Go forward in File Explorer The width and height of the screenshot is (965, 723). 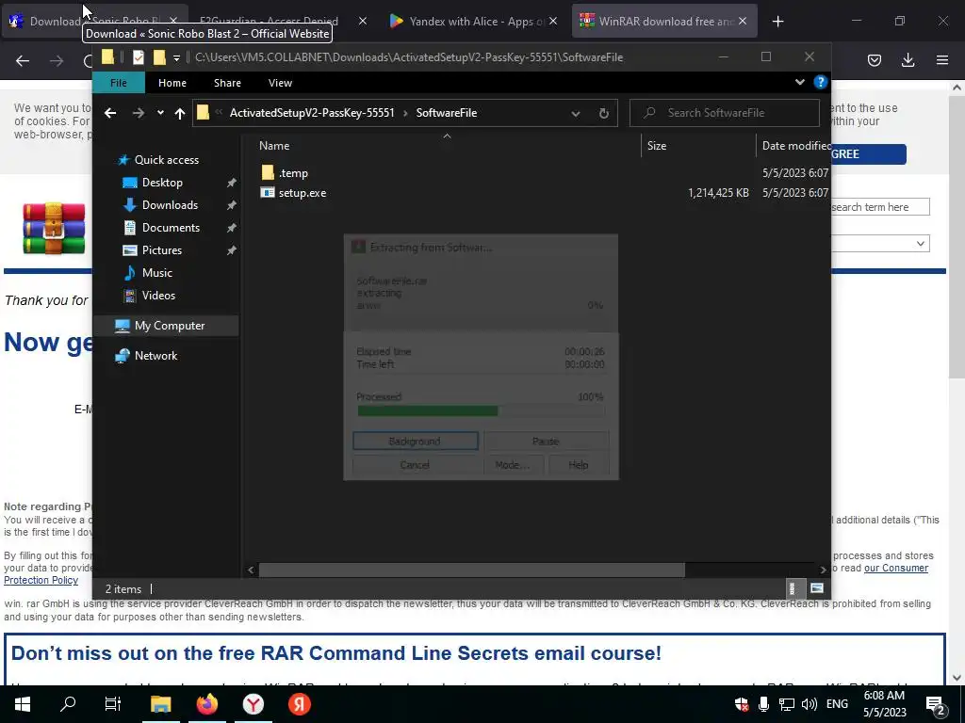pyautogui.click(x=139, y=113)
